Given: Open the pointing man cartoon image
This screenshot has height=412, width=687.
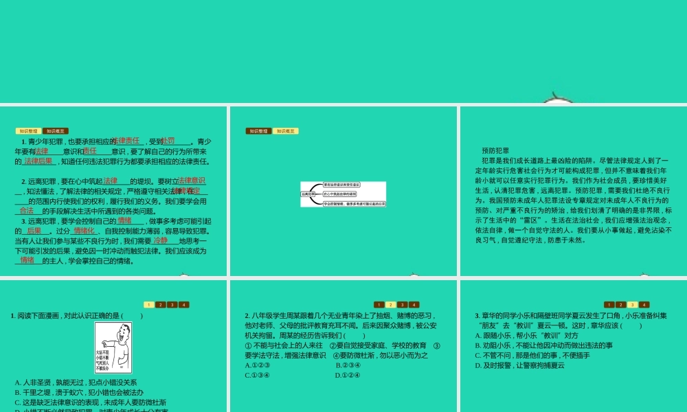Looking at the screenshot, I should point(113,347).
